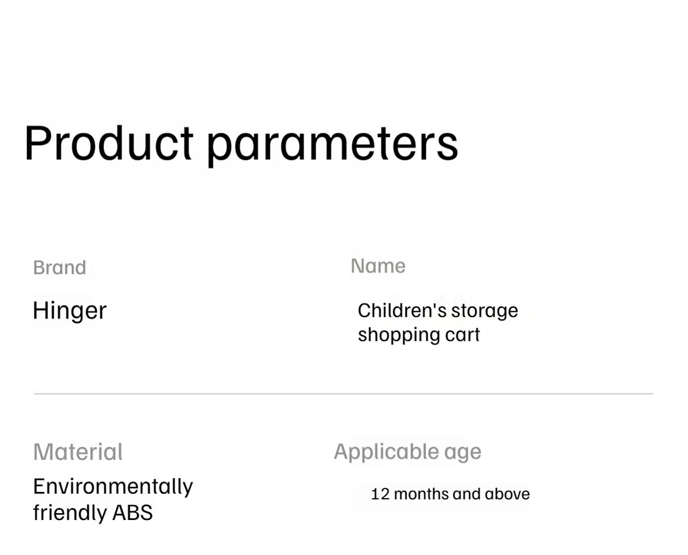Click the "Product parameters" heading

(241, 143)
